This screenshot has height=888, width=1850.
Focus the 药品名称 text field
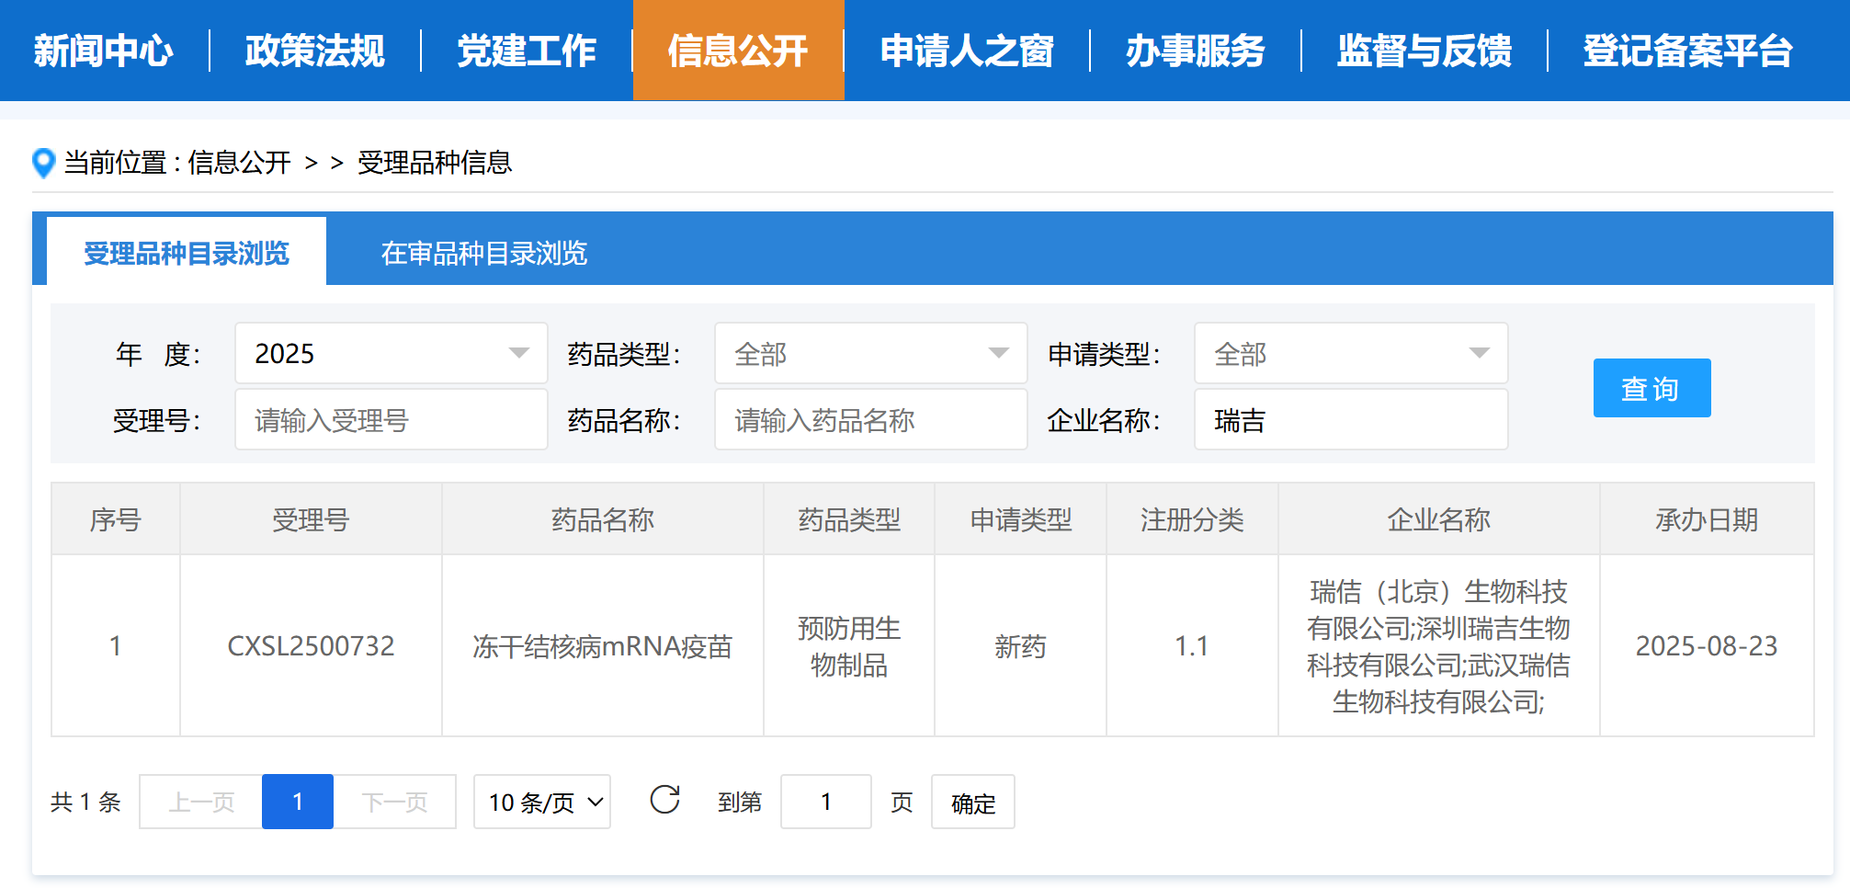pyautogui.click(x=870, y=420)
